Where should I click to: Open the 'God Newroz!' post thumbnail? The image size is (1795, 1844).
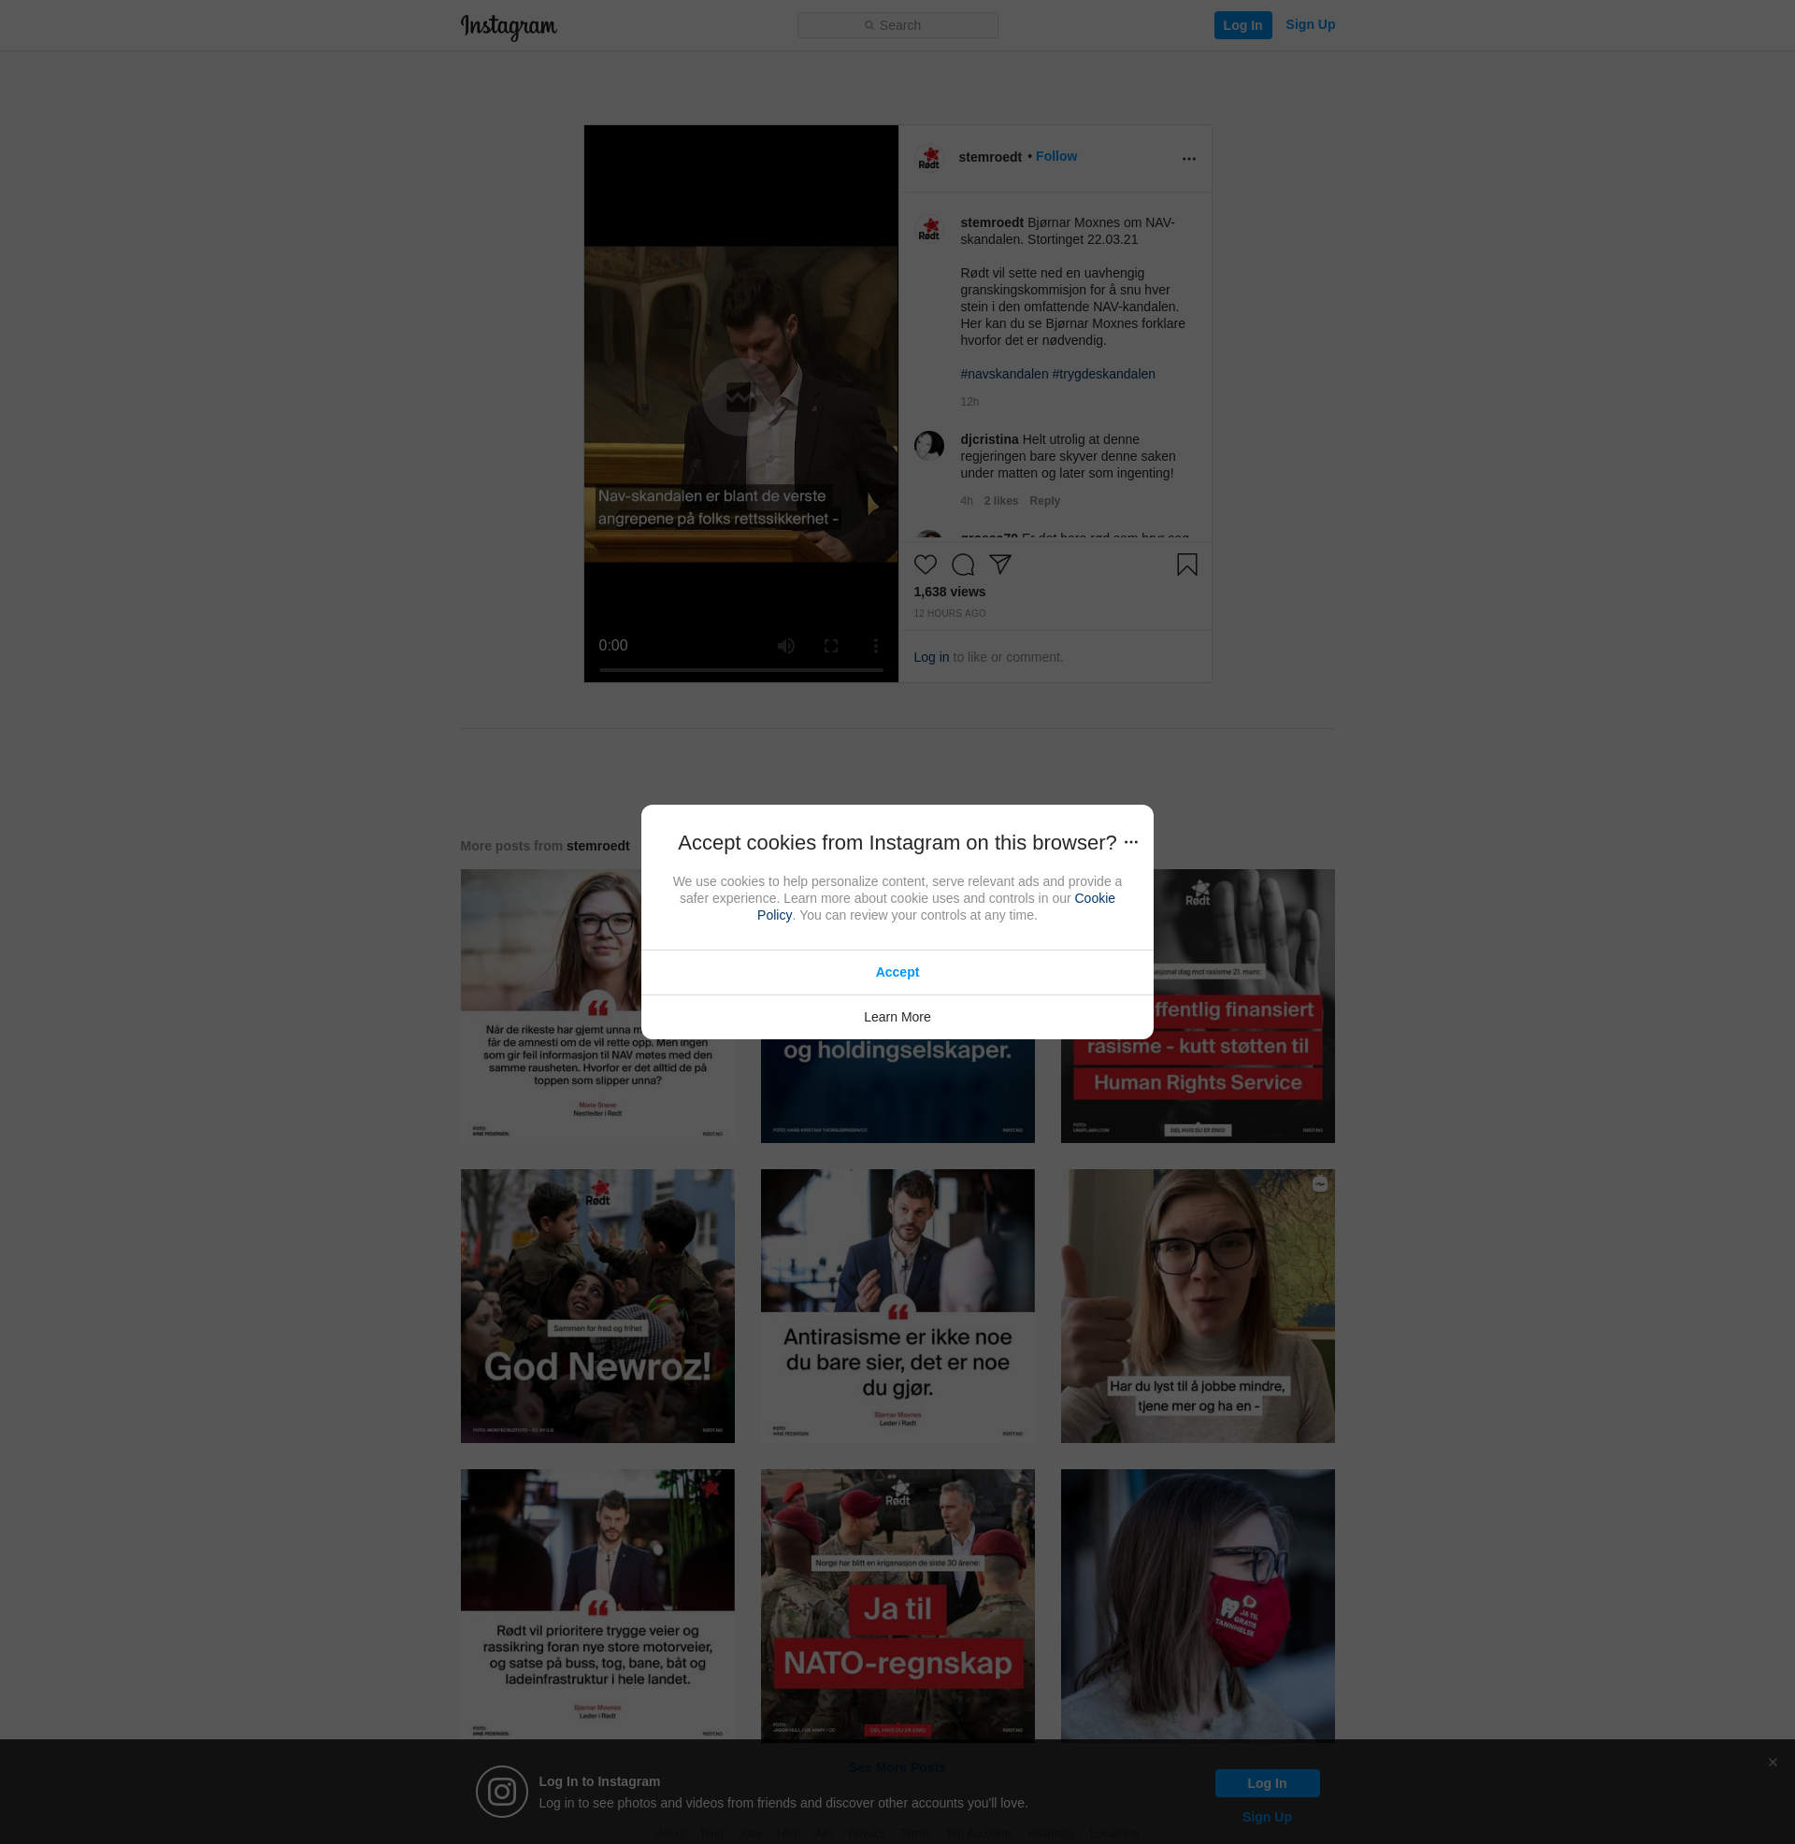click(x=596, y=1306)
